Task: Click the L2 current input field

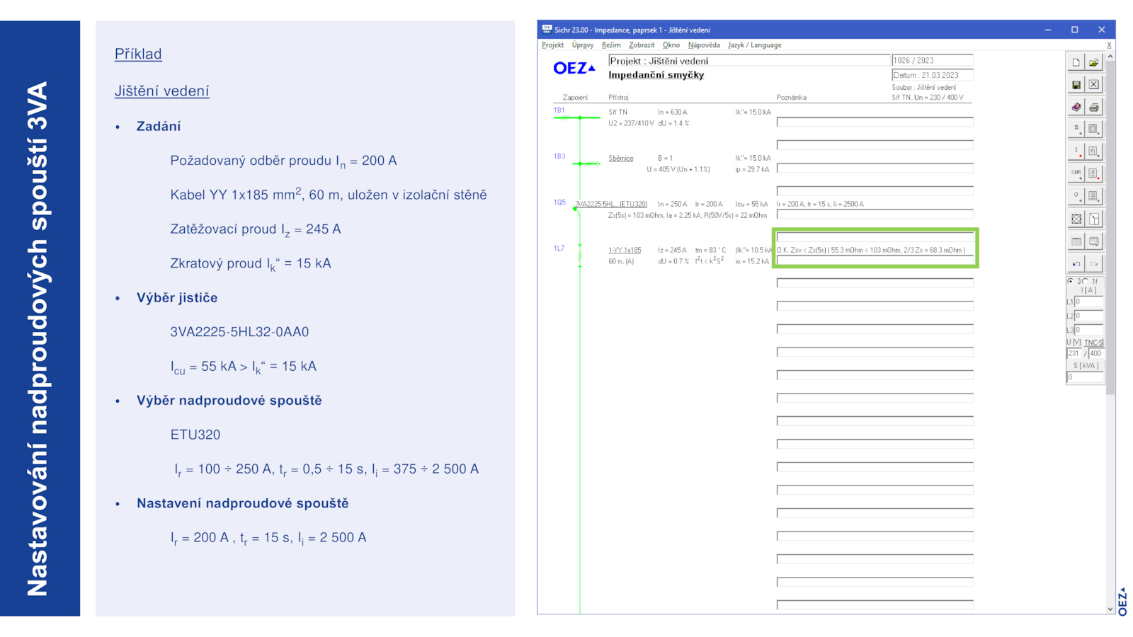Action: coord(1089,316)
